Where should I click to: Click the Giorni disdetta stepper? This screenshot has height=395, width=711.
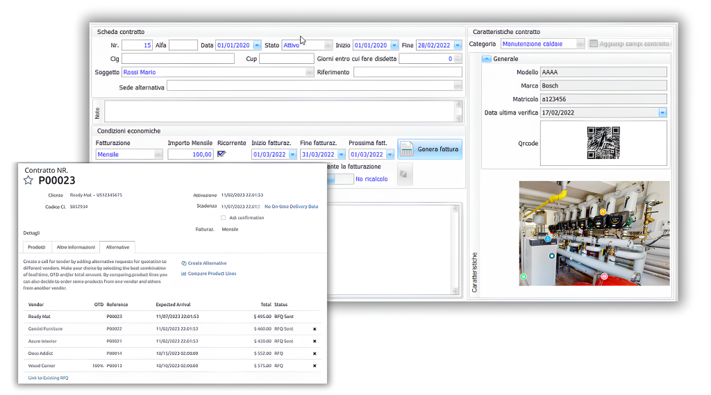458,58
